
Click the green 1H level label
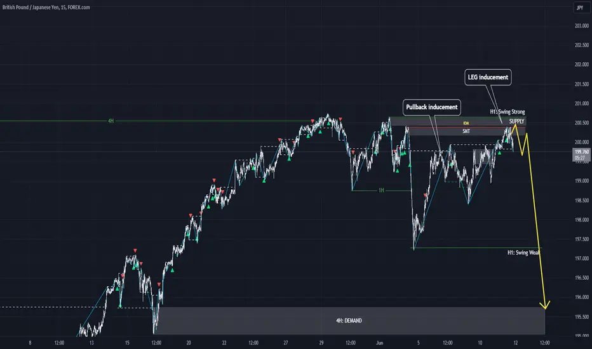pos(381,190)
